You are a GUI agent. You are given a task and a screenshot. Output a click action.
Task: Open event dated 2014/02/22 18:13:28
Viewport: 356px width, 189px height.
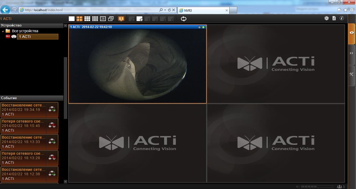tap(29, 158)
